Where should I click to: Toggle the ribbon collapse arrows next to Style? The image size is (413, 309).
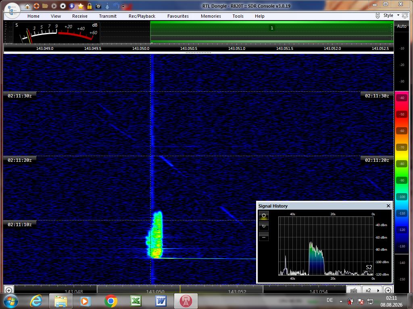378,16
